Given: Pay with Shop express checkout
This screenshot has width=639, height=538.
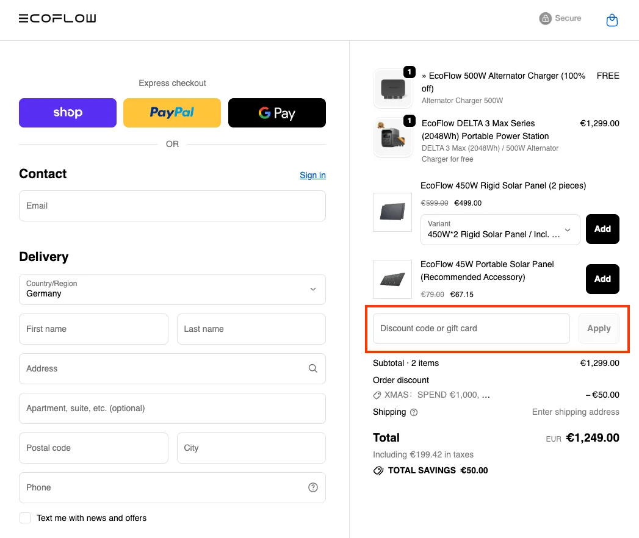Looking at the screenshot, I should tap(68, 113).
